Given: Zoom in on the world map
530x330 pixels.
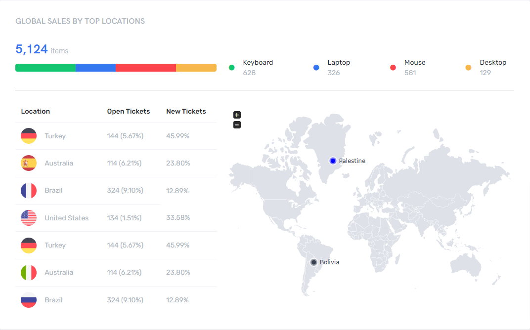Looking at the screenshot, I should click(237, 115).
